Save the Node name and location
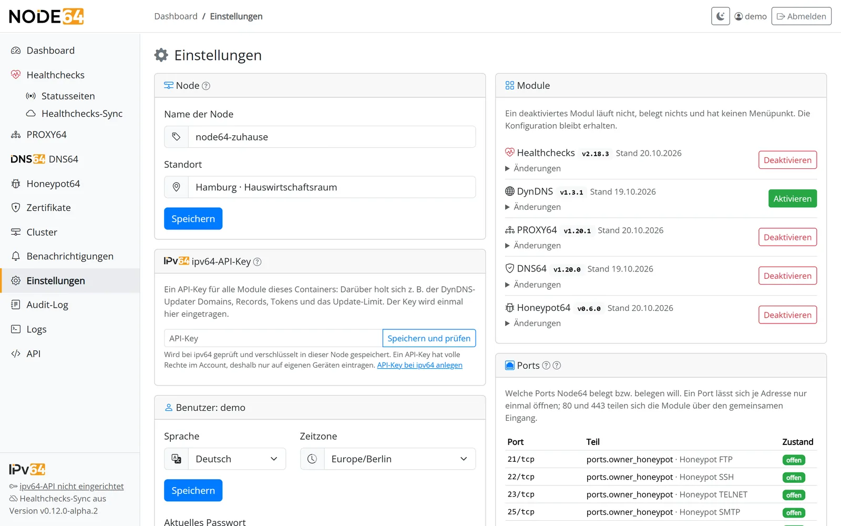This screenshot has width=841, height=526. (x=193, y=219)
